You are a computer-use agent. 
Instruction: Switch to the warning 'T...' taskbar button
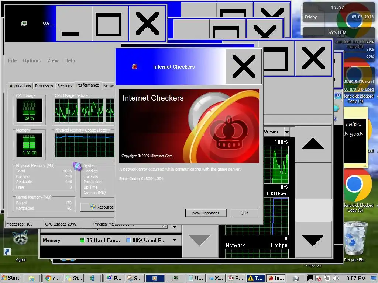pyautogui.click(x=256, y=278)
